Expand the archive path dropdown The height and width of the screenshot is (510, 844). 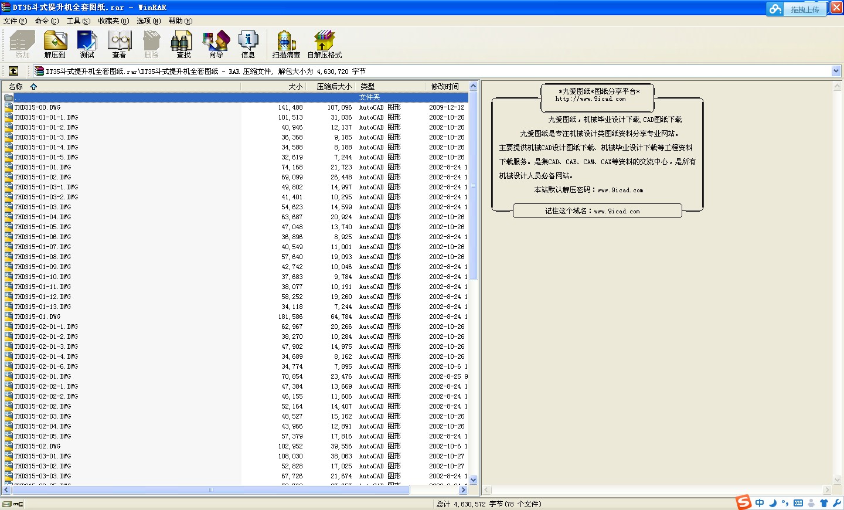(x=836, y=71)
